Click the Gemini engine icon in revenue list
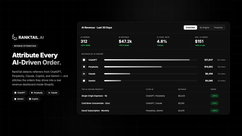Viewport: 242px width, 136px height. [x=84, y=81]
